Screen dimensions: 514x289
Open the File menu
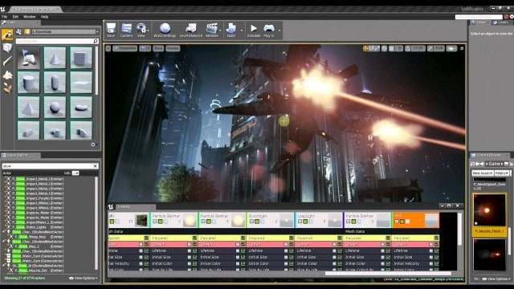[4, 16]
